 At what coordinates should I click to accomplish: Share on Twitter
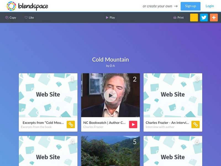click(204, 17)
